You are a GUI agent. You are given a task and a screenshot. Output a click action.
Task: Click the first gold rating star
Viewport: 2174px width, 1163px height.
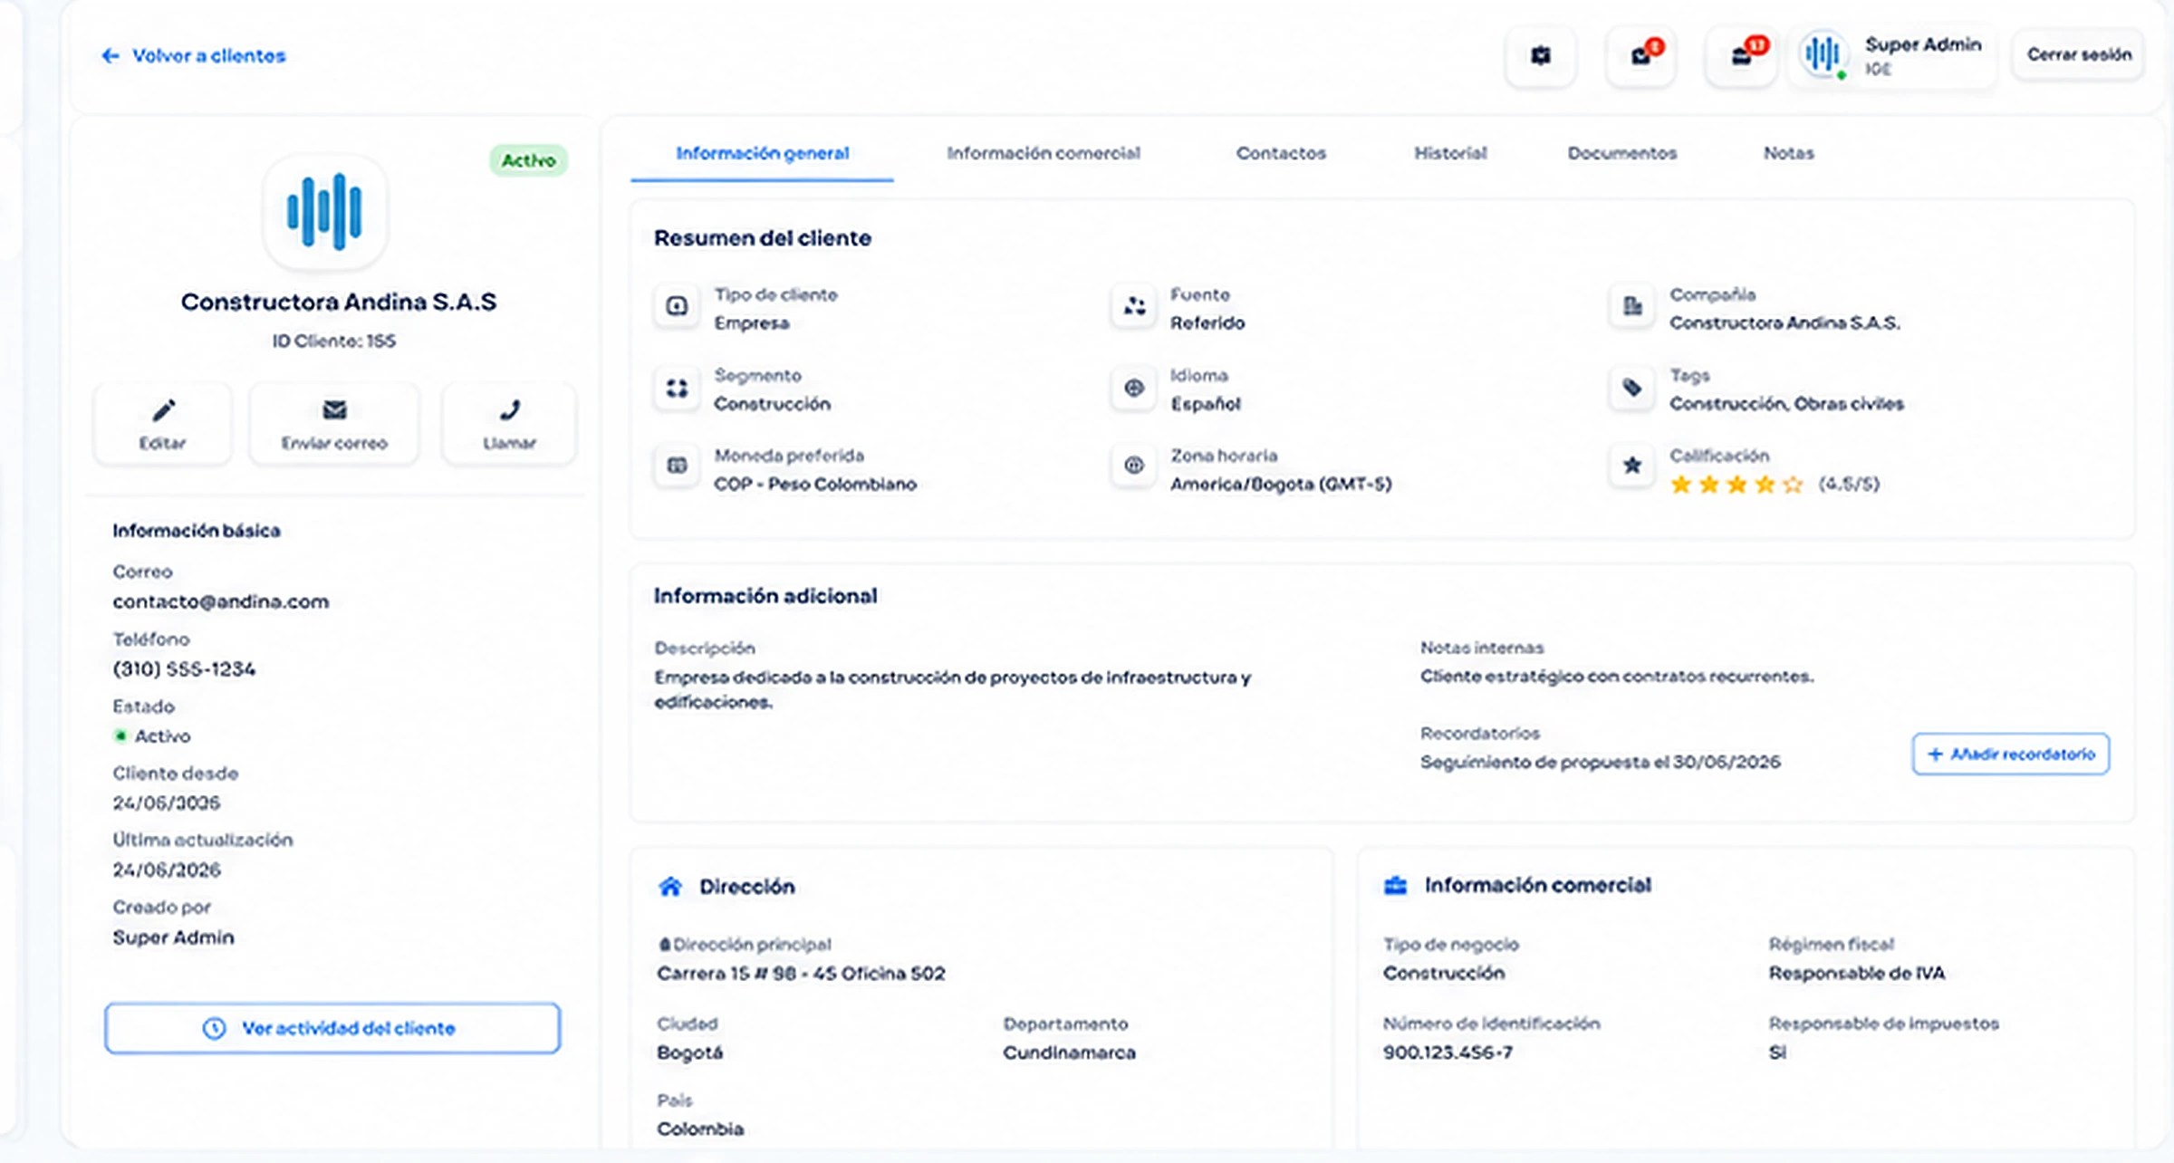(x=1681, y=485)
